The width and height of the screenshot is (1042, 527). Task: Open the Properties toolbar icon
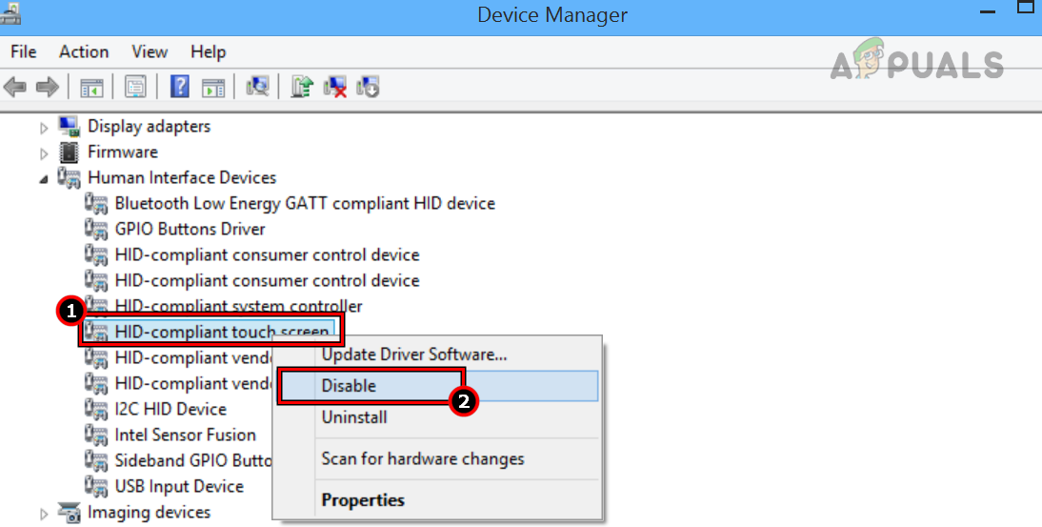point(136,88)
